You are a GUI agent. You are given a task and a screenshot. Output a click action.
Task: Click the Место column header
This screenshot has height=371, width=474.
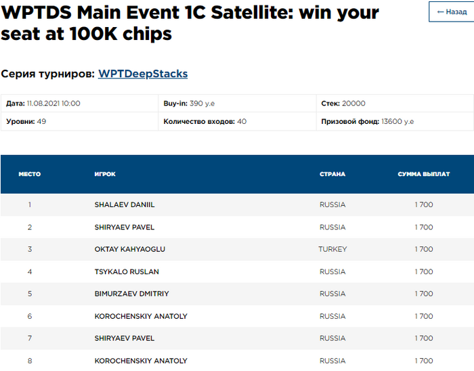30,174
